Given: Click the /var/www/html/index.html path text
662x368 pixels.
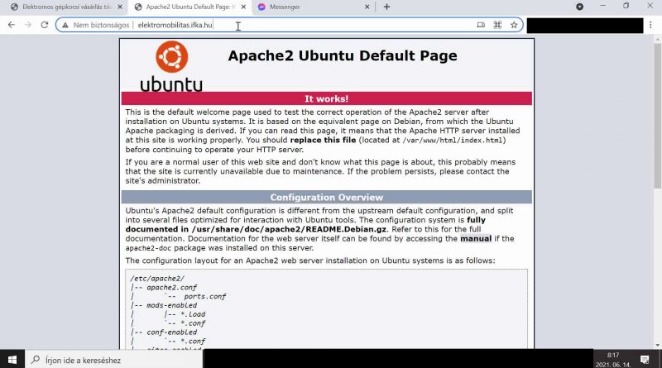Looking at the screenshot, I should 453,140.
